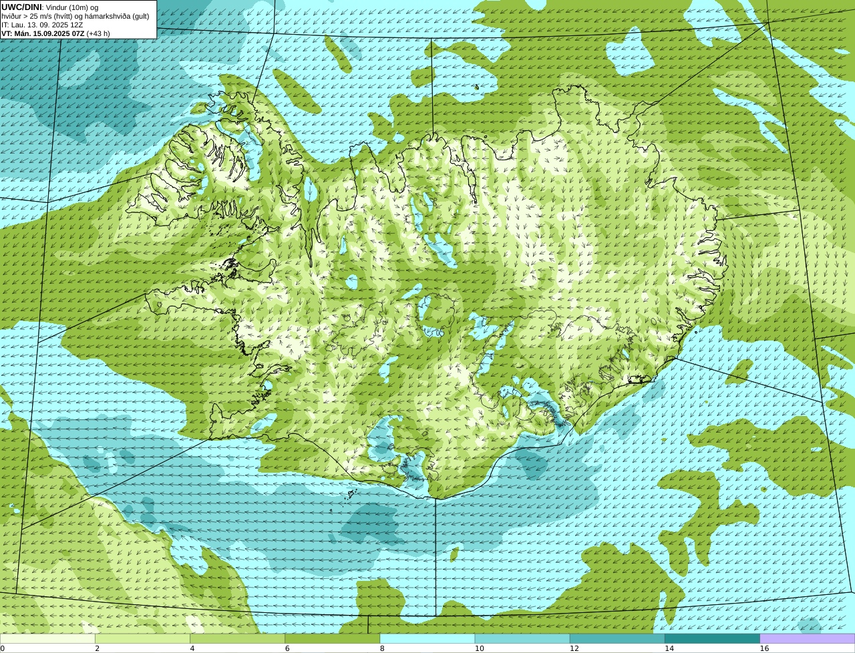
Task: Click the pale yellow 0–2 m/s legend swatch
Action: [47, 639]
